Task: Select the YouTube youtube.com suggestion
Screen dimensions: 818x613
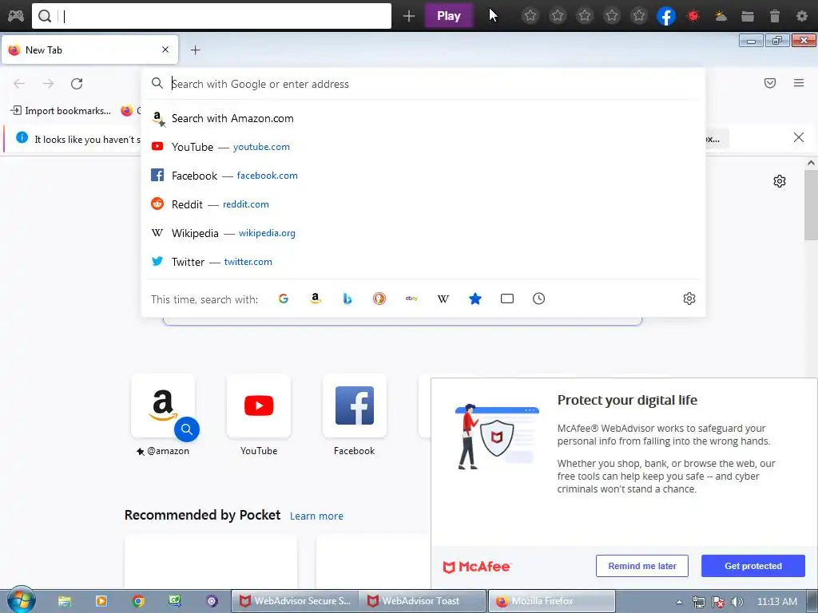Action: click(x=423, y=147)
